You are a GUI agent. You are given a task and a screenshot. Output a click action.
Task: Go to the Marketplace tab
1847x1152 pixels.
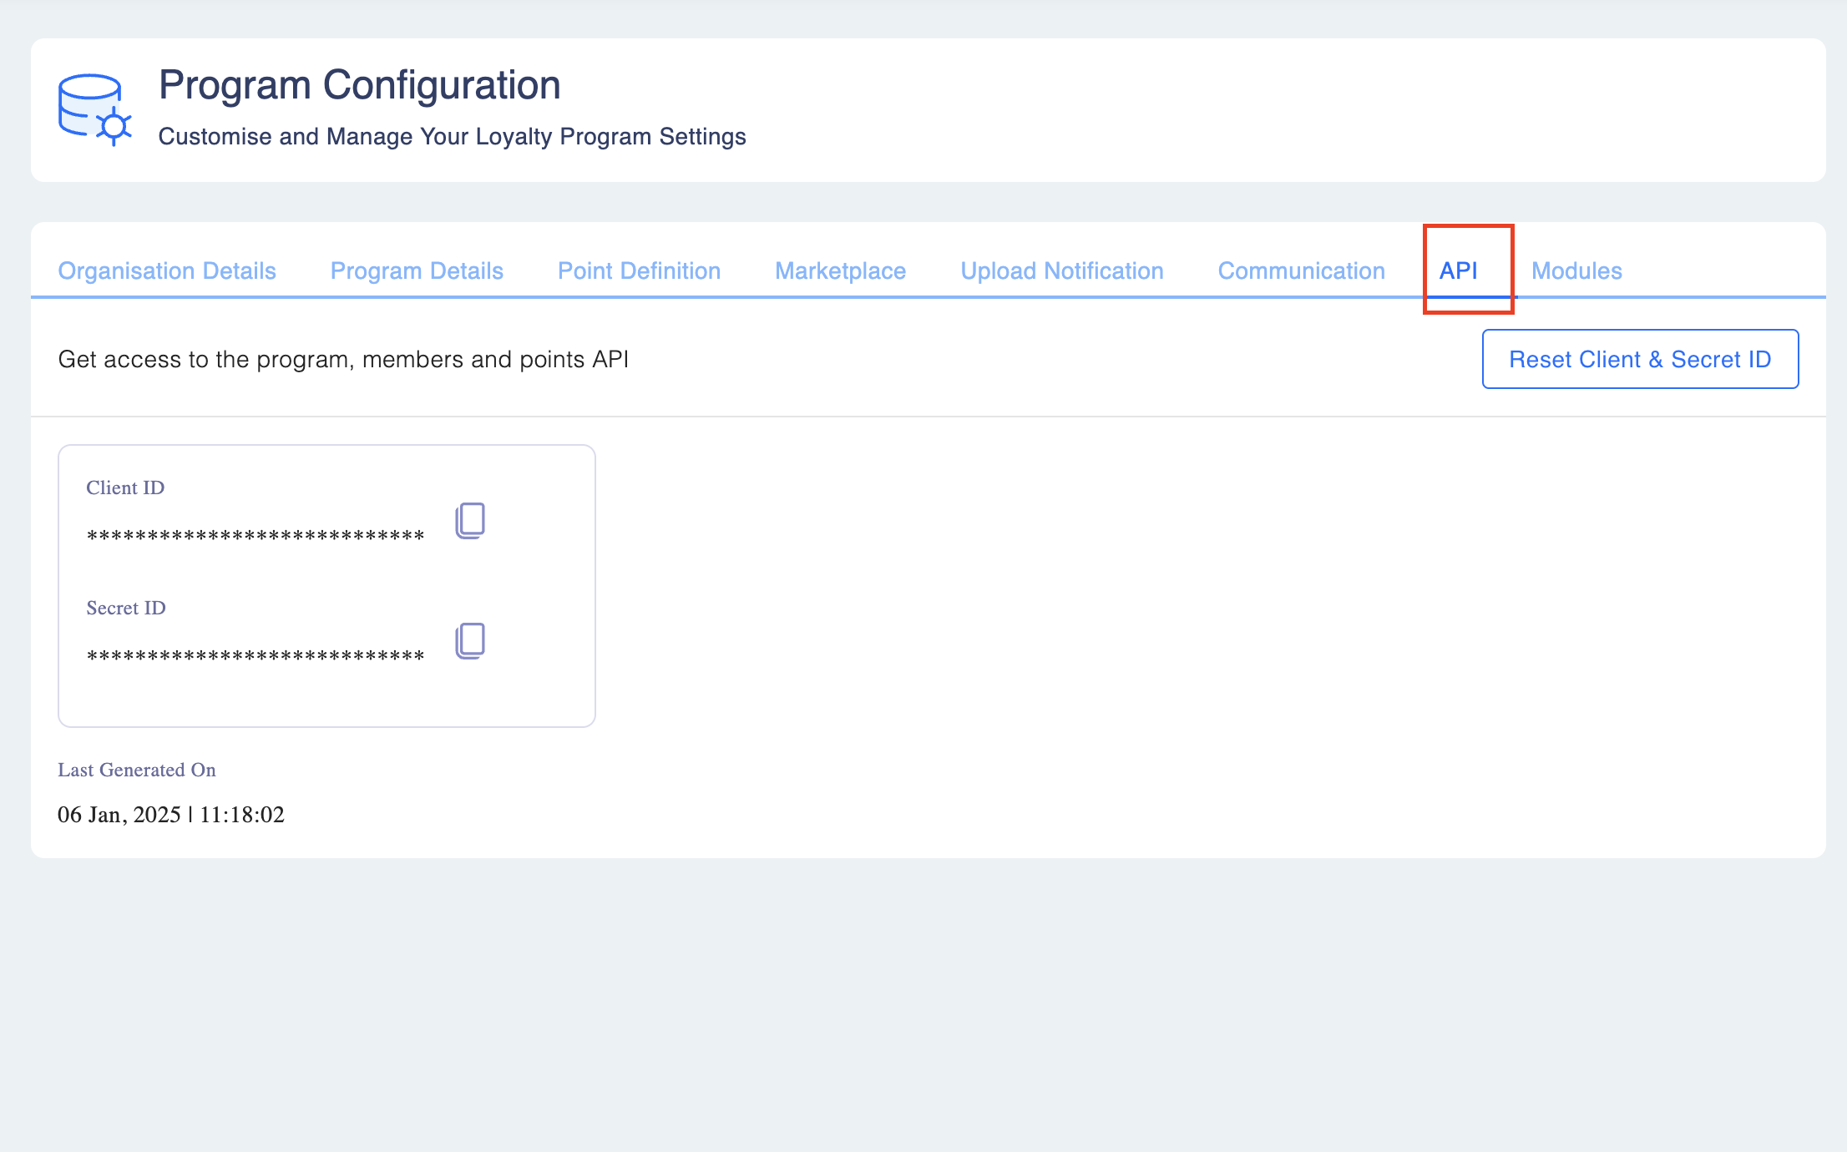[x=840, y=270]
